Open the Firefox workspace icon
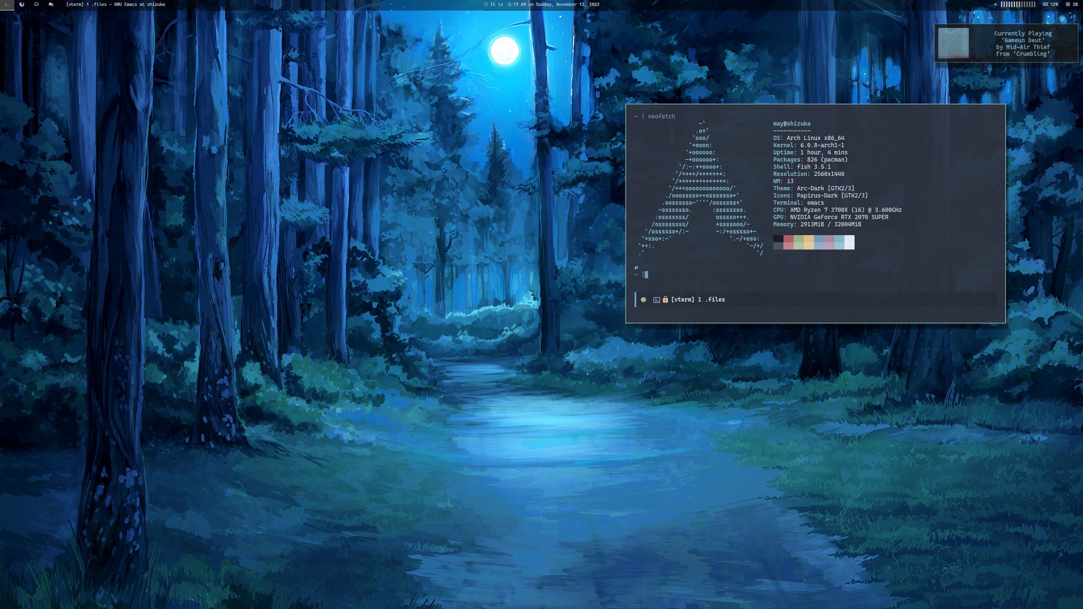This screenshot has height=609, width=1083. point(22,4)
